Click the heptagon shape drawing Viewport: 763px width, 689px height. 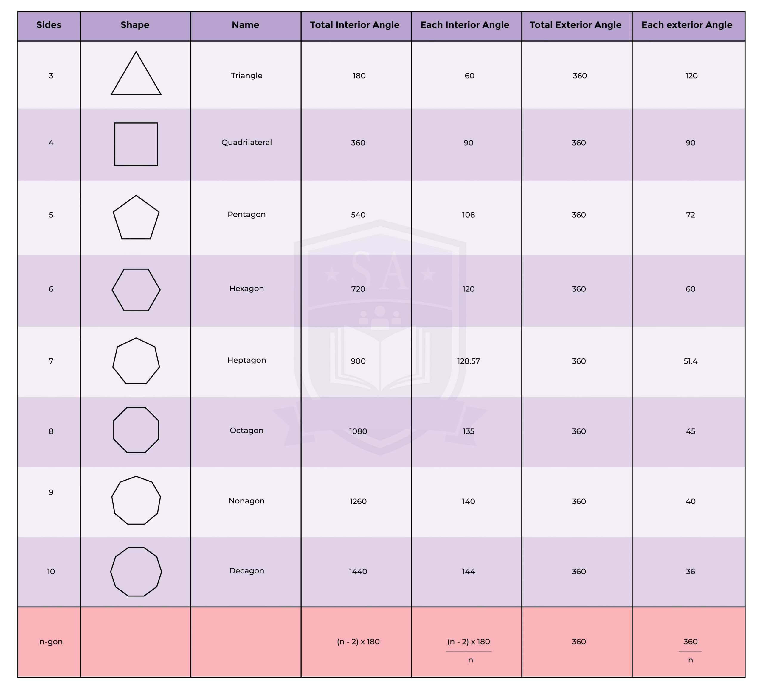[136, 361]
